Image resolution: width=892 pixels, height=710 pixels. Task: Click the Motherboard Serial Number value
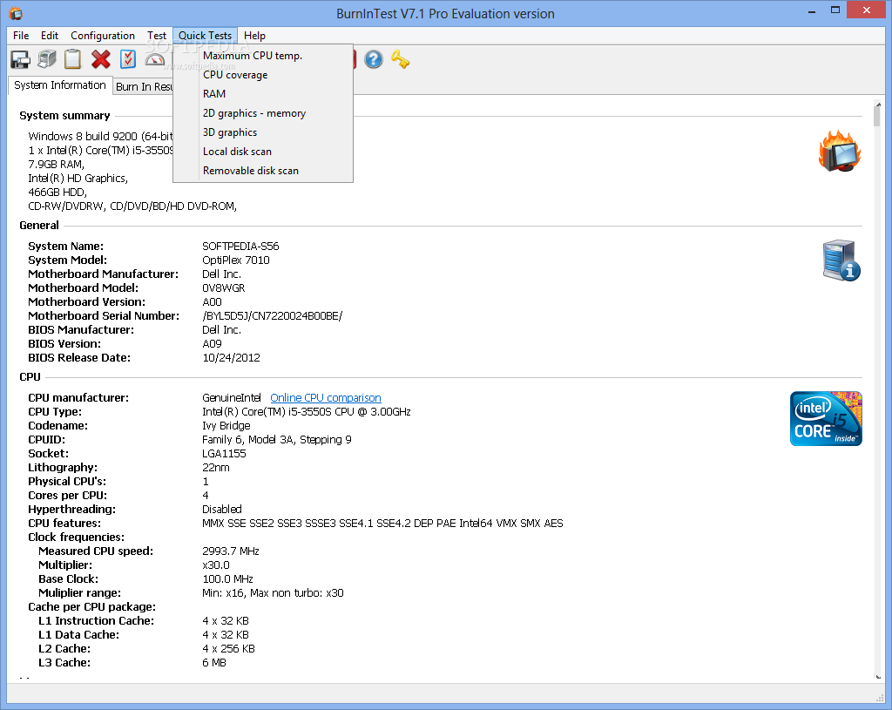tap(272, 315)
